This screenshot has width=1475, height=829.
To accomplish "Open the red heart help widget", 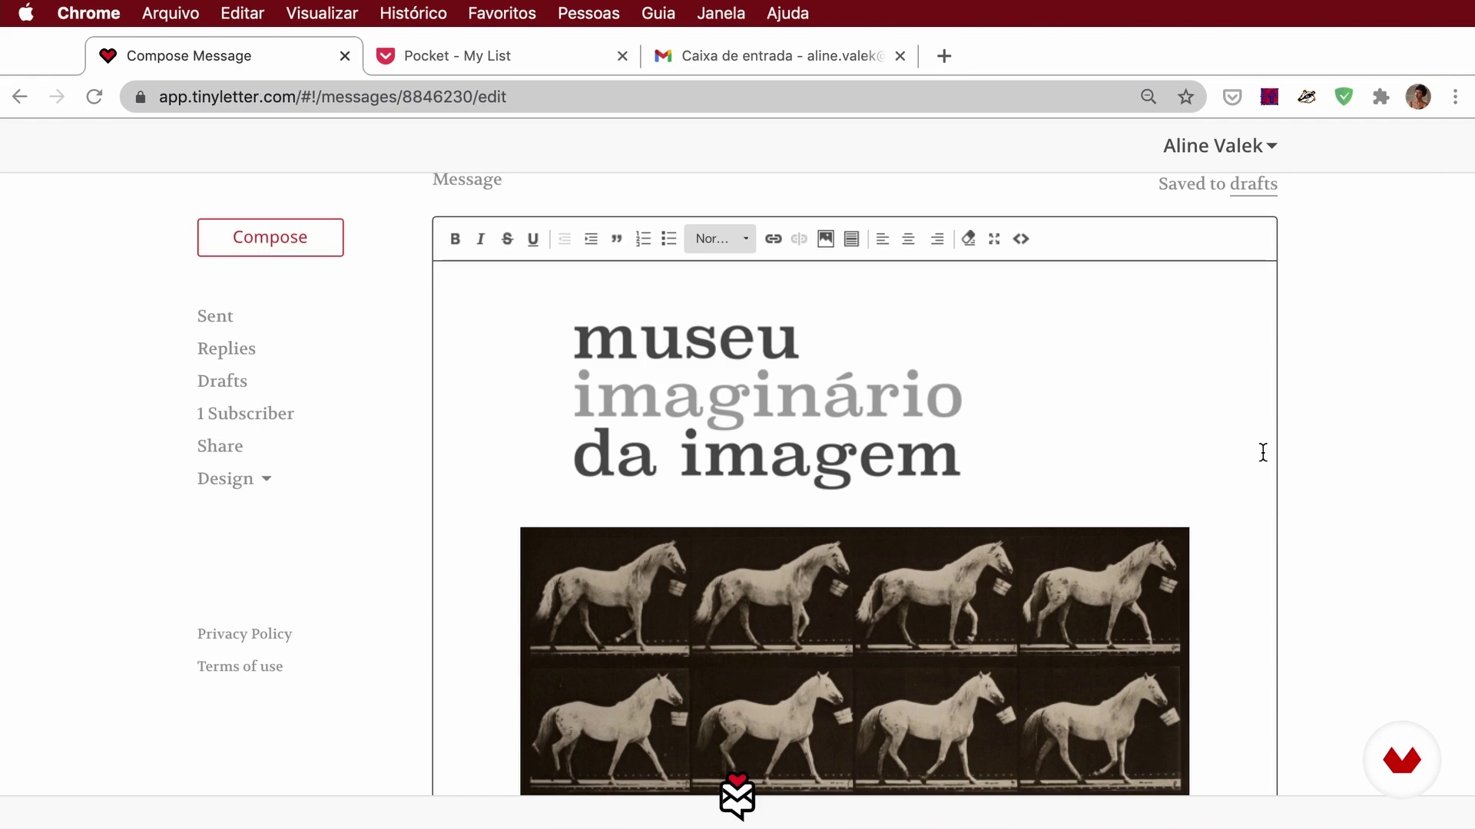I will [x=1402, y=760].
